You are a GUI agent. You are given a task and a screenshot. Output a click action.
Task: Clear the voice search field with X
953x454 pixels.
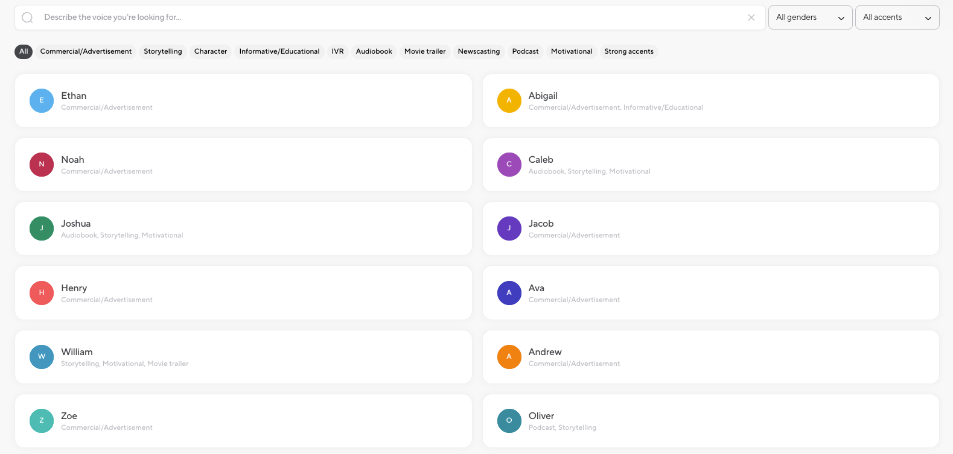click(751, 17)
